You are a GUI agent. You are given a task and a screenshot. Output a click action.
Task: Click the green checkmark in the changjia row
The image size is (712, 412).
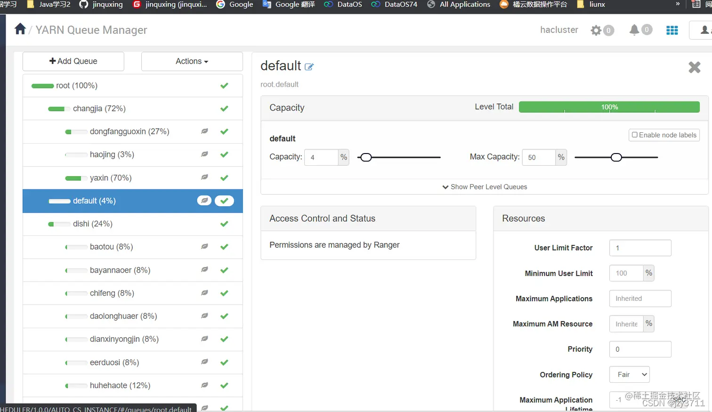click(x=224, y=109)
